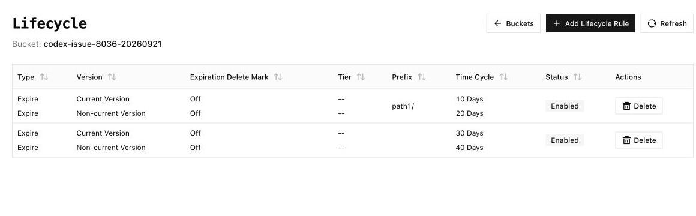Click Enabled status of path1/ rule
The height and width of the screenshot is (216, 696).
(x=565, y=106)
